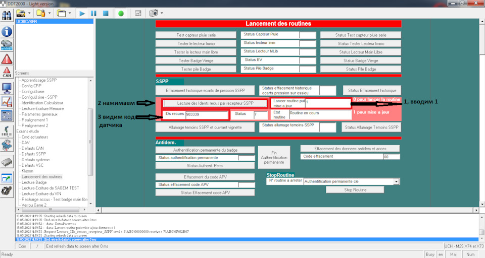Click main panel horizontal scrollbar right arrow
The width and height of the screenshot is (485, 258).
tap(476, 210)
